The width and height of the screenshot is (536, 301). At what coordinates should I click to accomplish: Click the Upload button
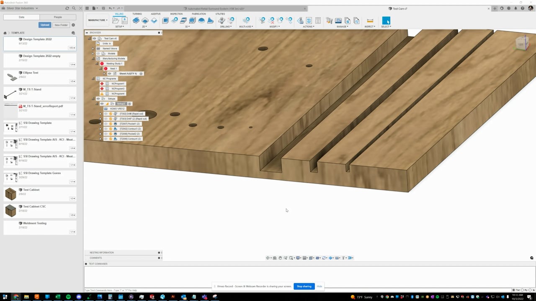[45, 25]
